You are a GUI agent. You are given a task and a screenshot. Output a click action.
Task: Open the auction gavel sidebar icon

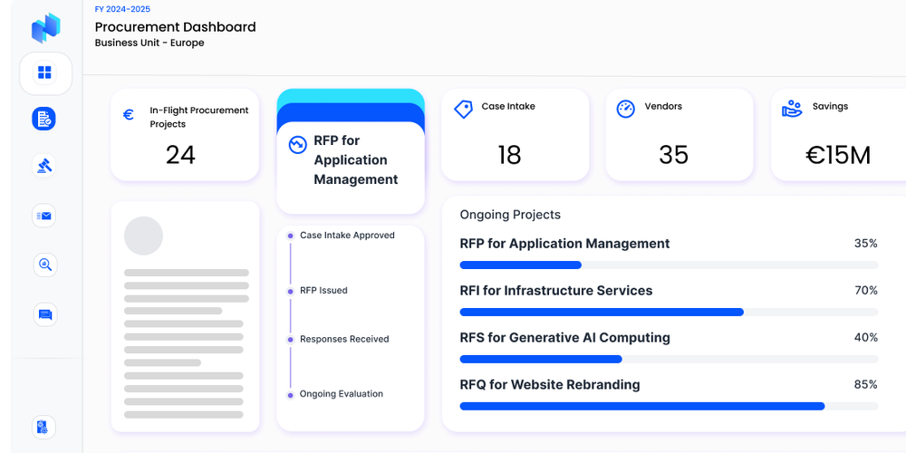44,167
